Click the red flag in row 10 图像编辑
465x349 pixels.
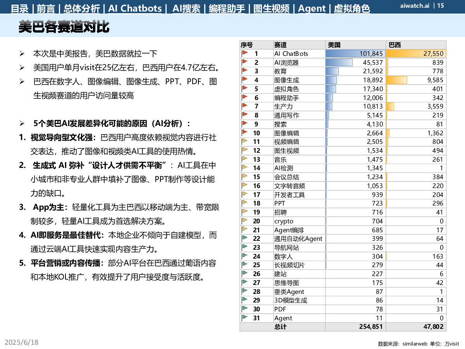coord(245,133)
